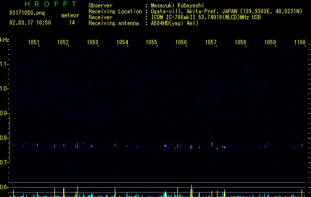
Task: Click the 0.9 kHz frequency tick label
Action: (x=4, y=113)
